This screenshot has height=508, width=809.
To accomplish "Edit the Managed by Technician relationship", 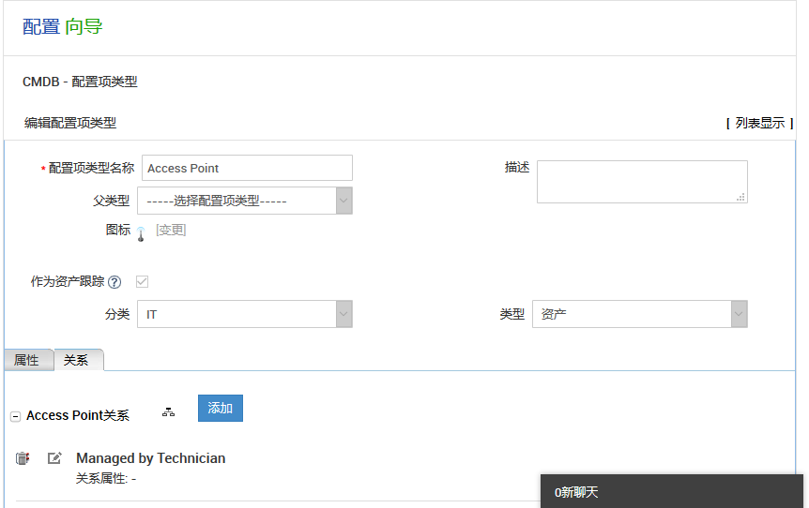I will pyautogui.click(x=54, y=458).
